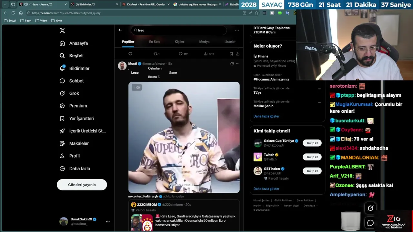Open Bildirimler notifications
The height and width of the screenshot is (232, 413).
75,68
